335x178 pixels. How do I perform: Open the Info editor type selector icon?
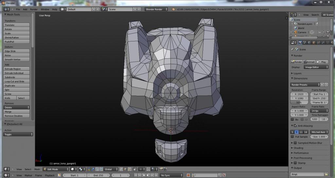pos(7,9)
